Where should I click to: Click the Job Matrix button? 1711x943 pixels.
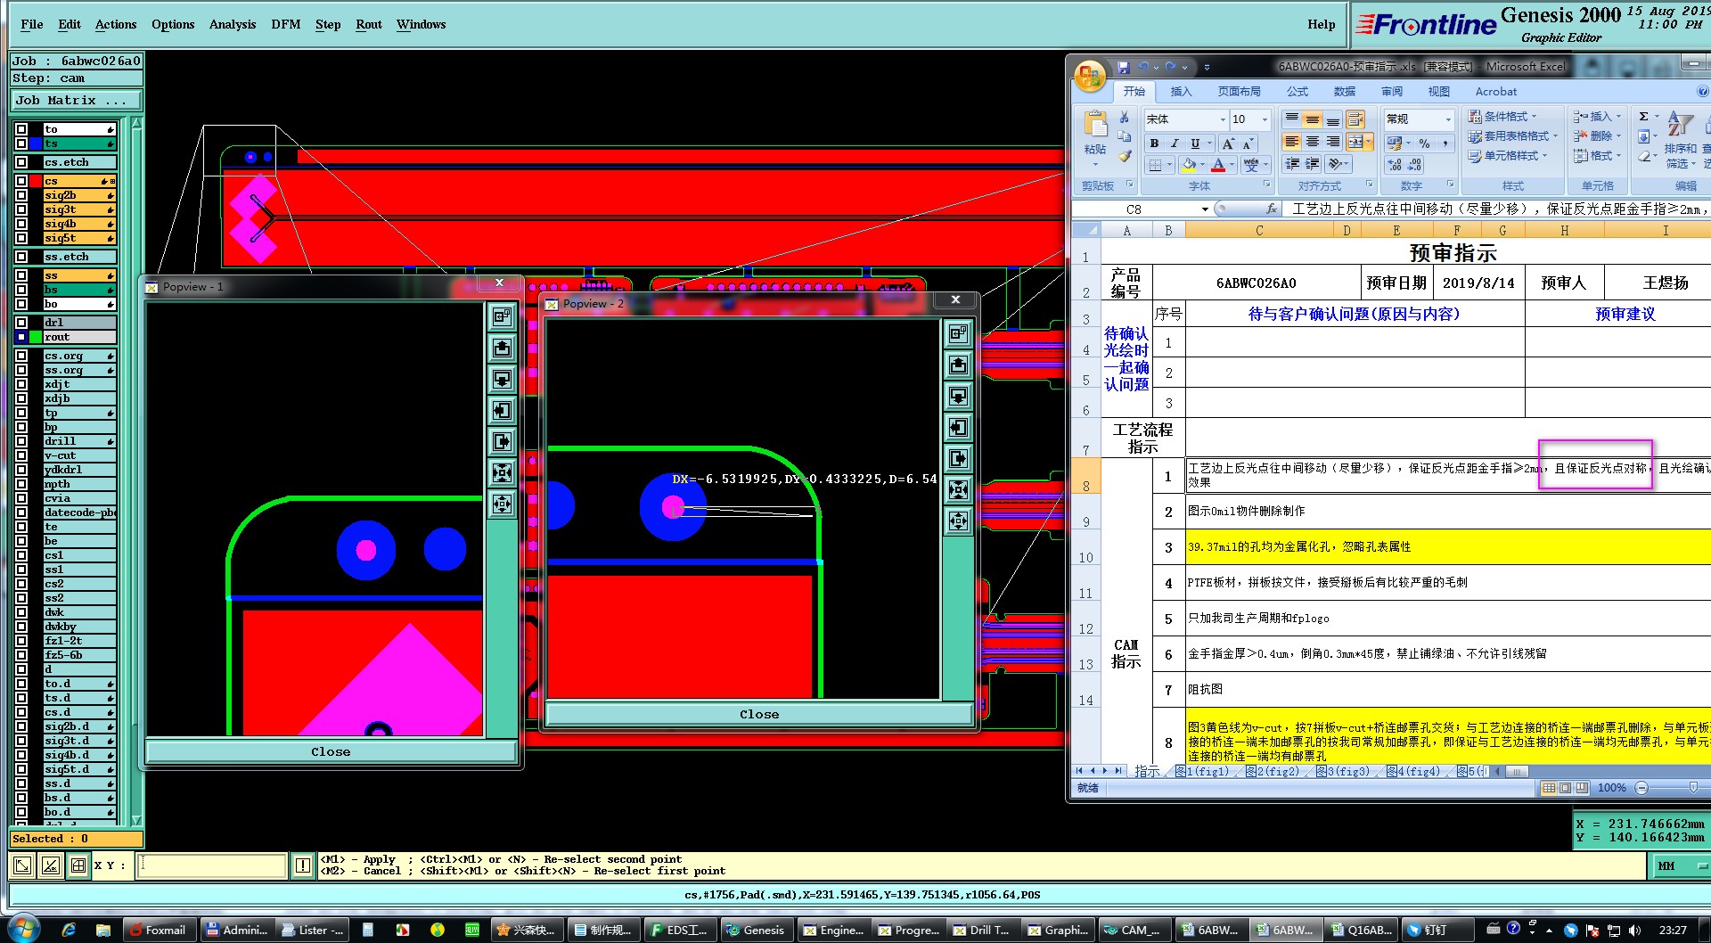pos(76,101)
